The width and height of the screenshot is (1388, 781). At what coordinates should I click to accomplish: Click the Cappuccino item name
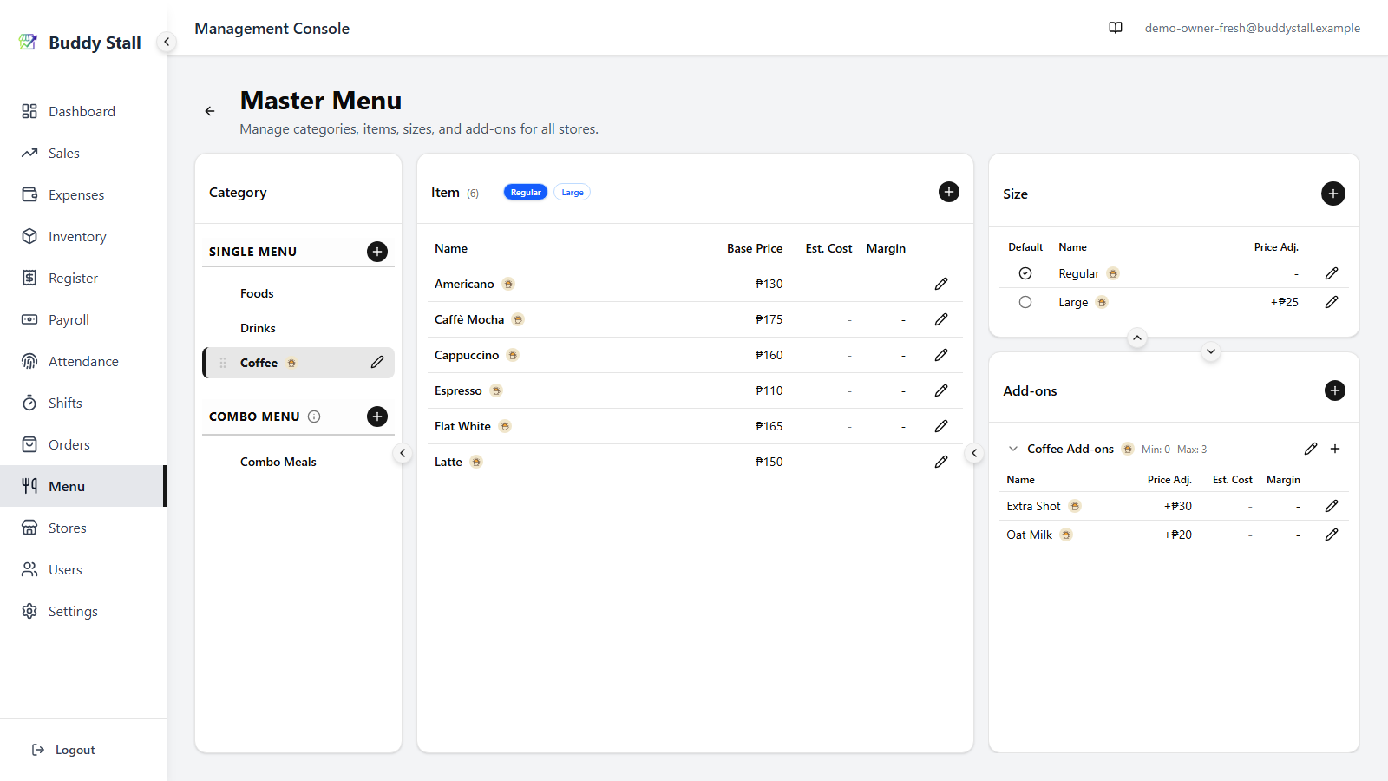(467, 355)
